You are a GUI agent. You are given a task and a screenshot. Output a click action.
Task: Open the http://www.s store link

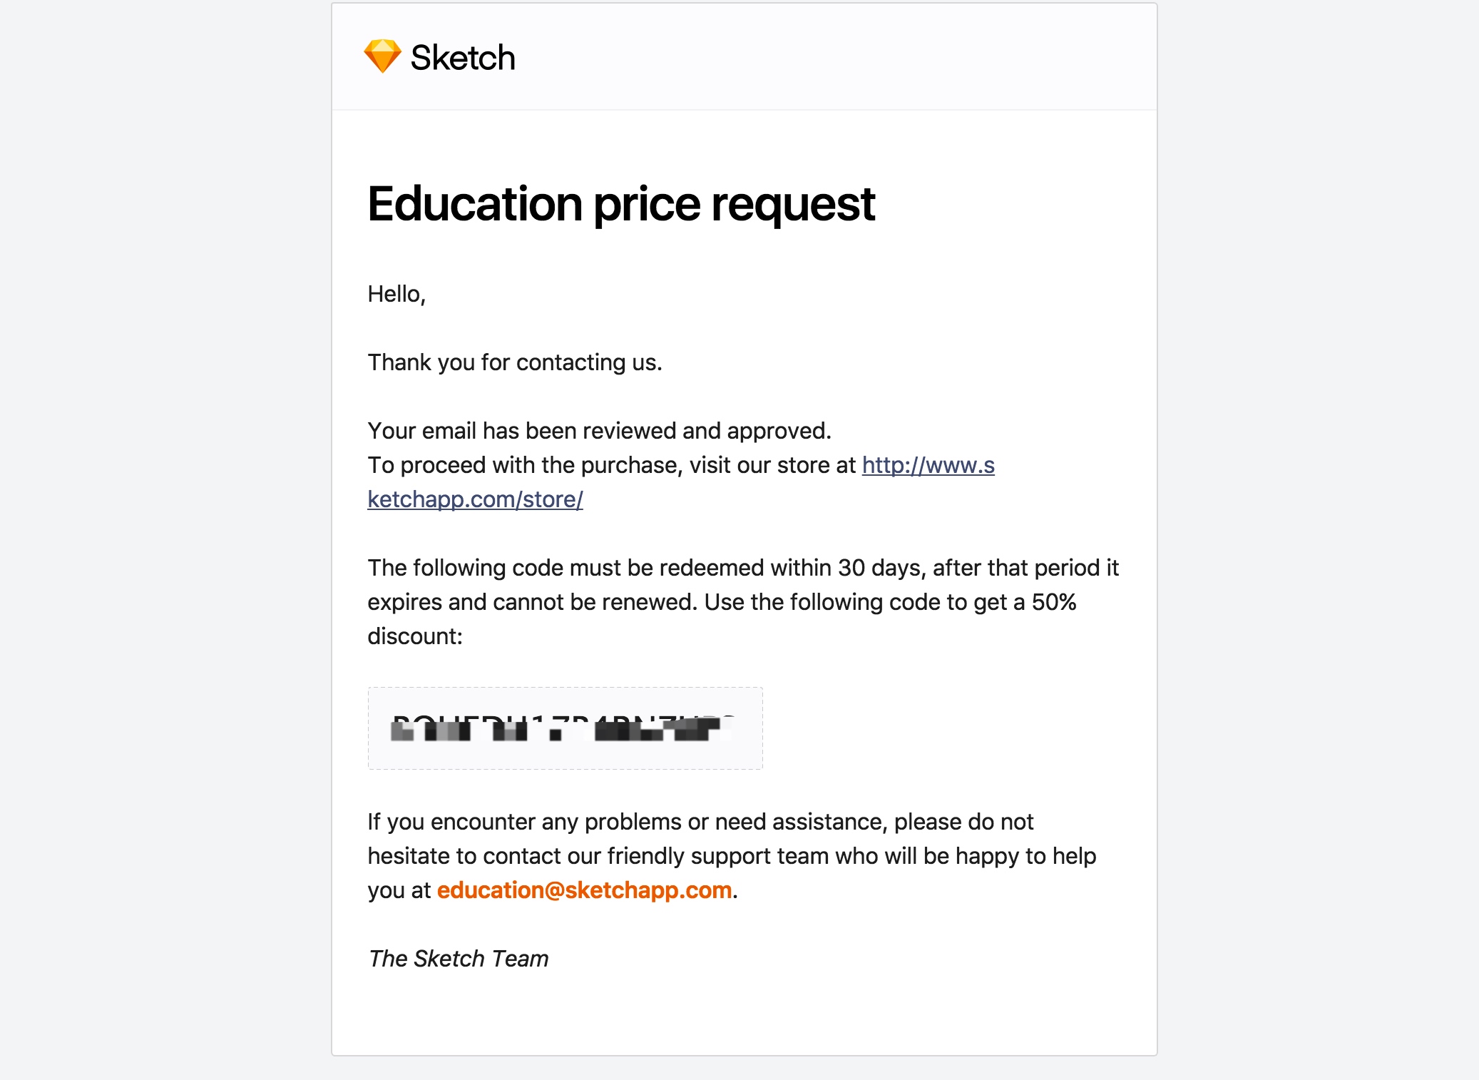928,465
